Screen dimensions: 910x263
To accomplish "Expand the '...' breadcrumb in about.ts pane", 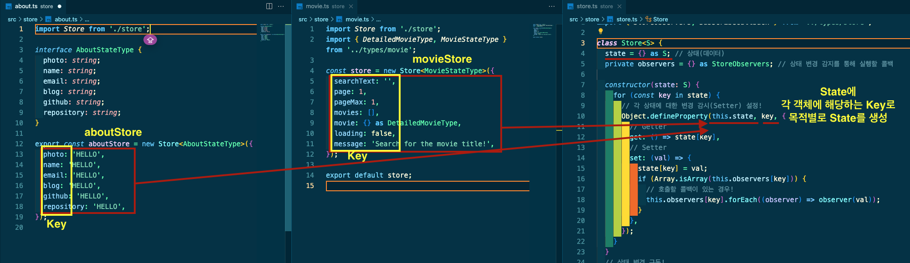I will coord(87,20).
